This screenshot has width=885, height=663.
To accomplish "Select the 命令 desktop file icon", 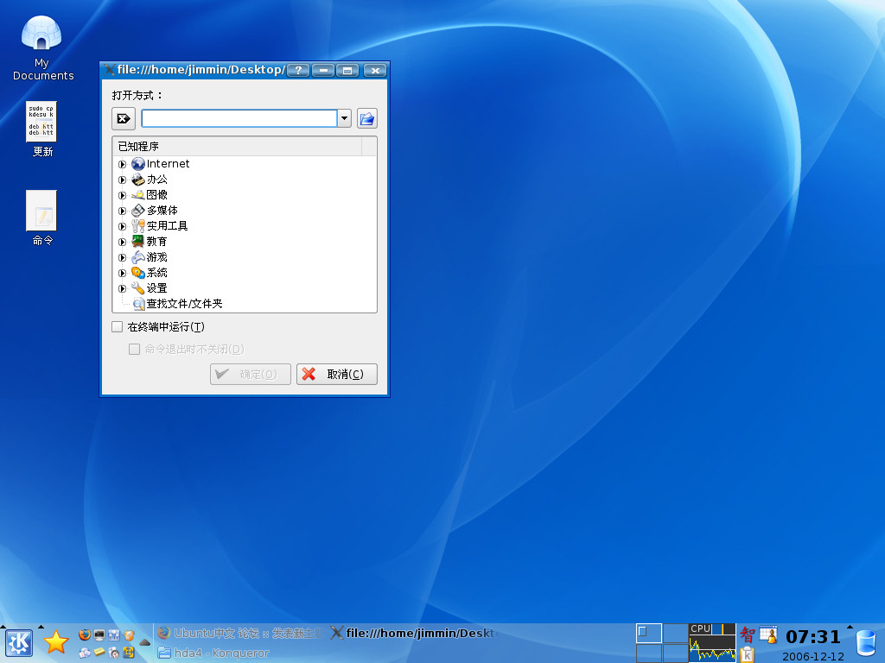I will click(x=41, y=218).
